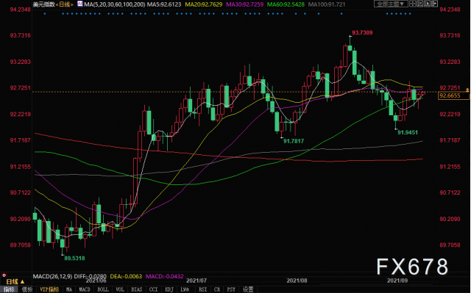471x293 pixels.
Task: Switch to the 模板 tab
Action: (27, 289)
